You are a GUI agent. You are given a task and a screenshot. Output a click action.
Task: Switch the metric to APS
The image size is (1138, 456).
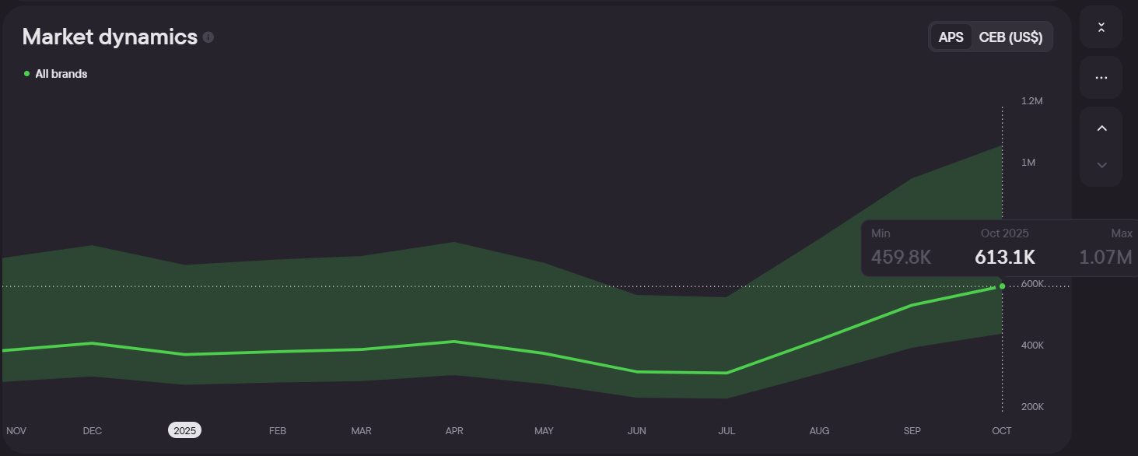click(951, 37)
